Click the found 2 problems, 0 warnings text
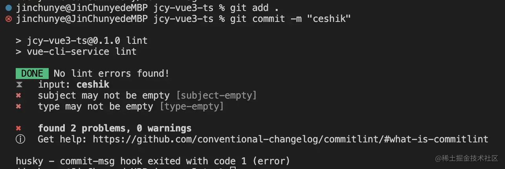This screenshot has height=169, width=505. coord(115,128)
